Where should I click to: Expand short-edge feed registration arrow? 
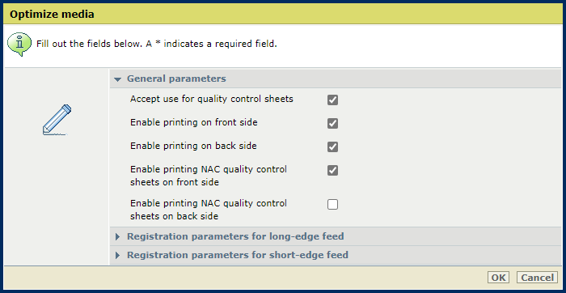coord(117,256)
